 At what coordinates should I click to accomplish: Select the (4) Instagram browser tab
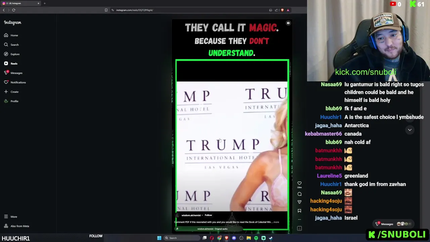pyautogui.click(x=20, y=3)
